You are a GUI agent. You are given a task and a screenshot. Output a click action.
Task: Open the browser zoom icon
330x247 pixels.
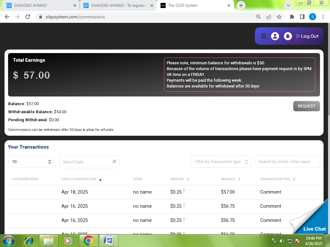pos(258,17)
